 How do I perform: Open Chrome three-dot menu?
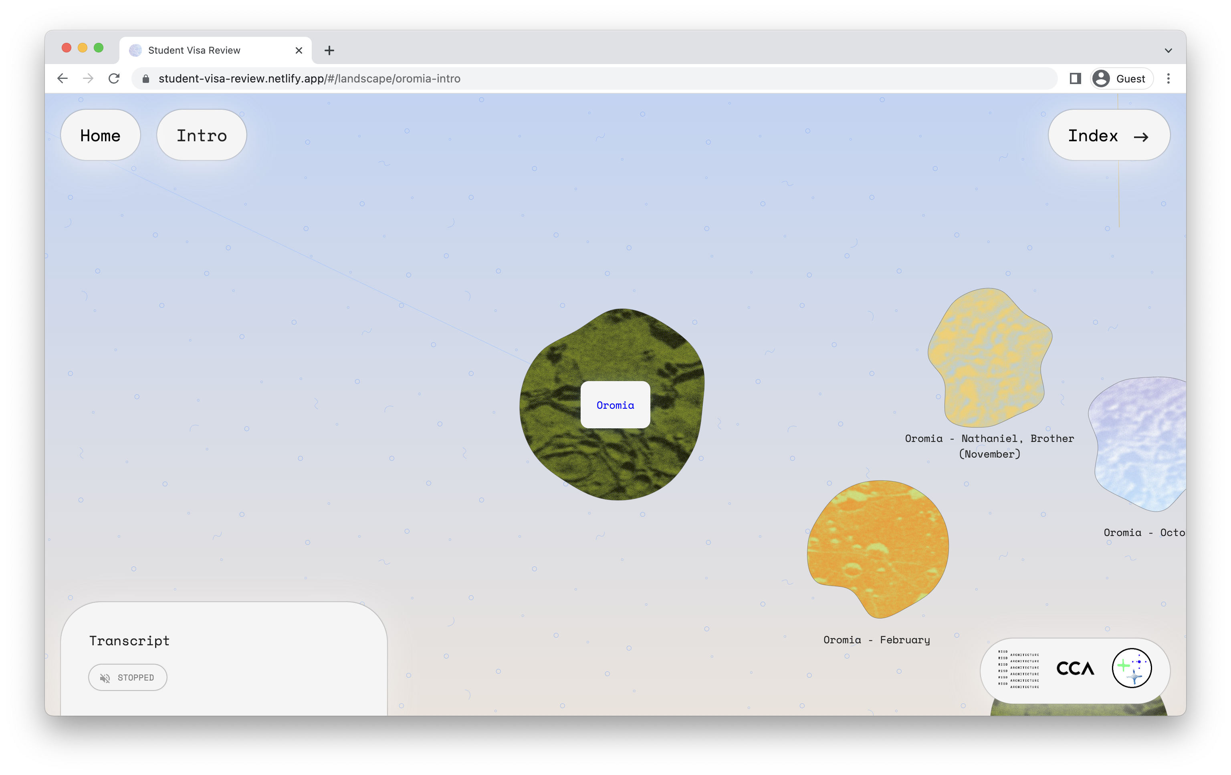[1168, 78]
